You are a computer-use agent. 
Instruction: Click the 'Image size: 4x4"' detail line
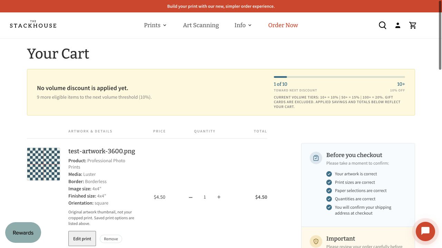[x=85, y=189]
